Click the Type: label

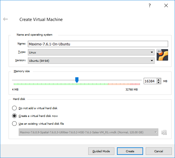pyautogui.click(x=22, y=52)
